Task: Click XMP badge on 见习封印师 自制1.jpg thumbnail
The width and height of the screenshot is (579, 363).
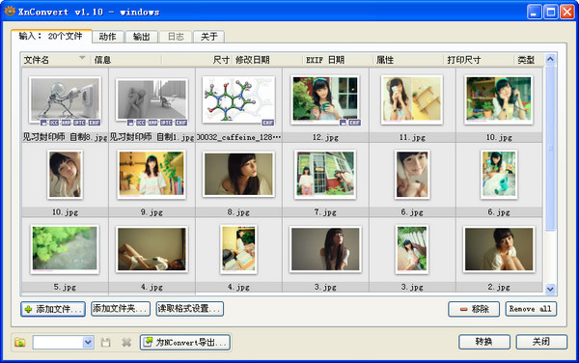Action: tap(152, 123)
